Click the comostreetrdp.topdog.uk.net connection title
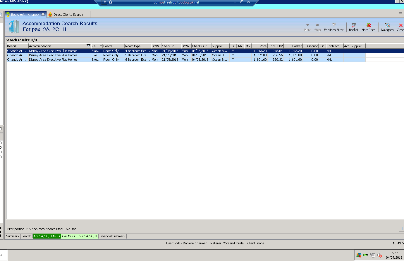Image resolution: width=404 pixels, height=261 pixels. [x=176, y=2]
